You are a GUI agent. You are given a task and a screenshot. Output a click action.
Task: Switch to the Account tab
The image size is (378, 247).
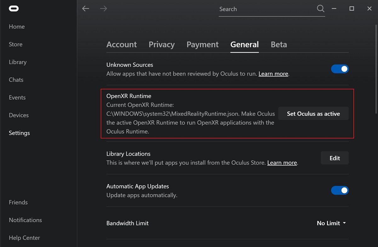122,45
